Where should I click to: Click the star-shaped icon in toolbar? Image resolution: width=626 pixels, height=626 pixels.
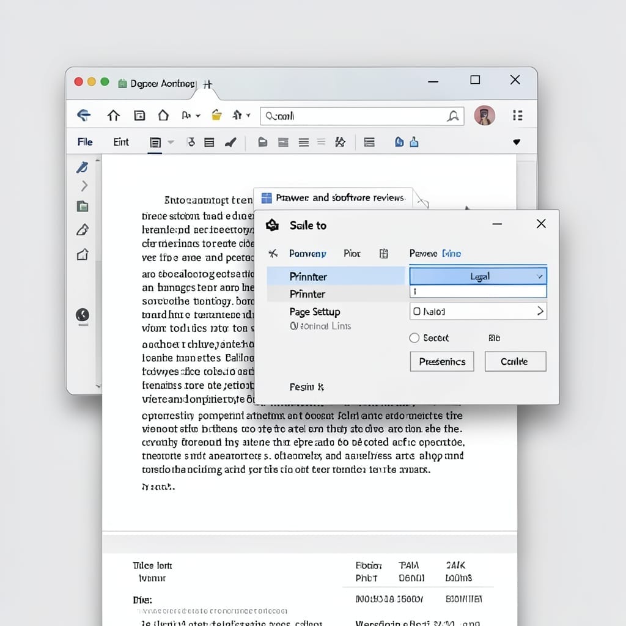pos(340,142)
